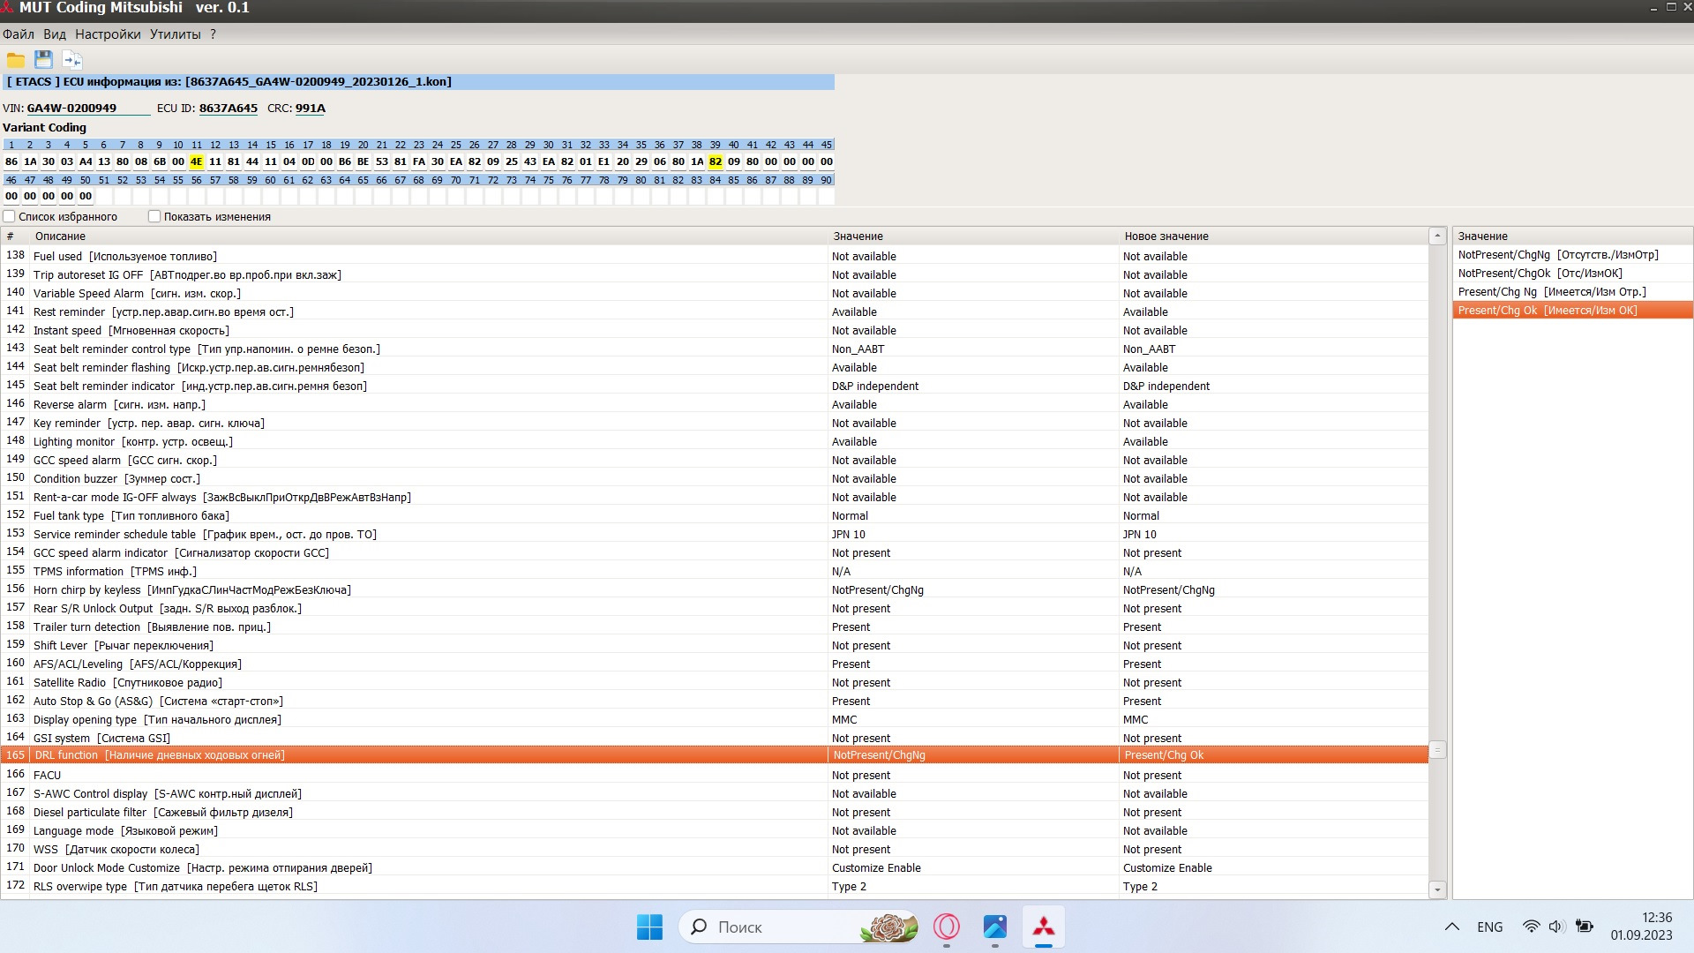Viewport: 1694px width, 953px height.
Task: Click the Mitsubishi app taskbar icon
Action: pyautogui.click(x=1043, y=927)
